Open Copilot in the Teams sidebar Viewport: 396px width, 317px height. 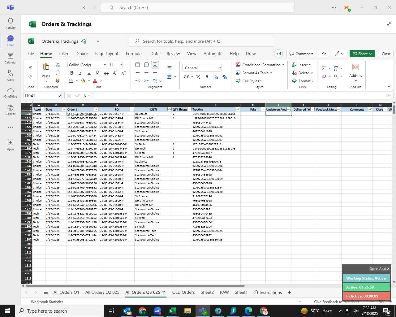pos(11,110)
